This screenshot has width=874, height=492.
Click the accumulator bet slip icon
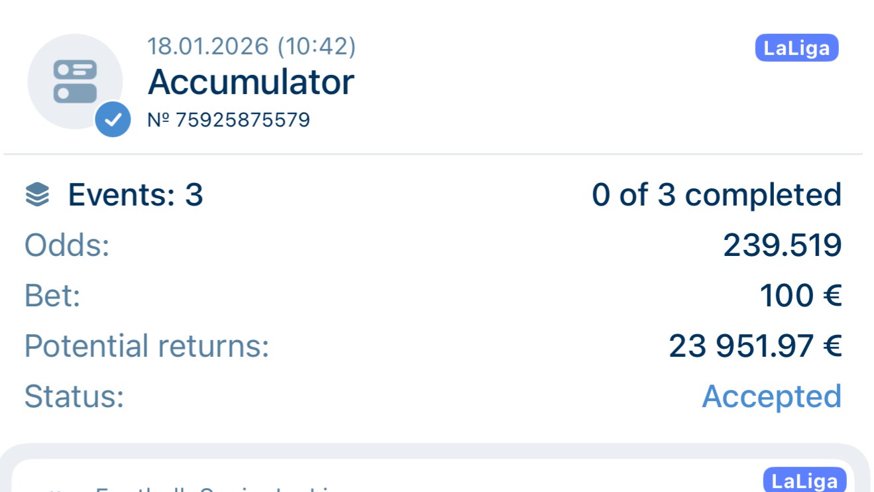tap(75, 82)
